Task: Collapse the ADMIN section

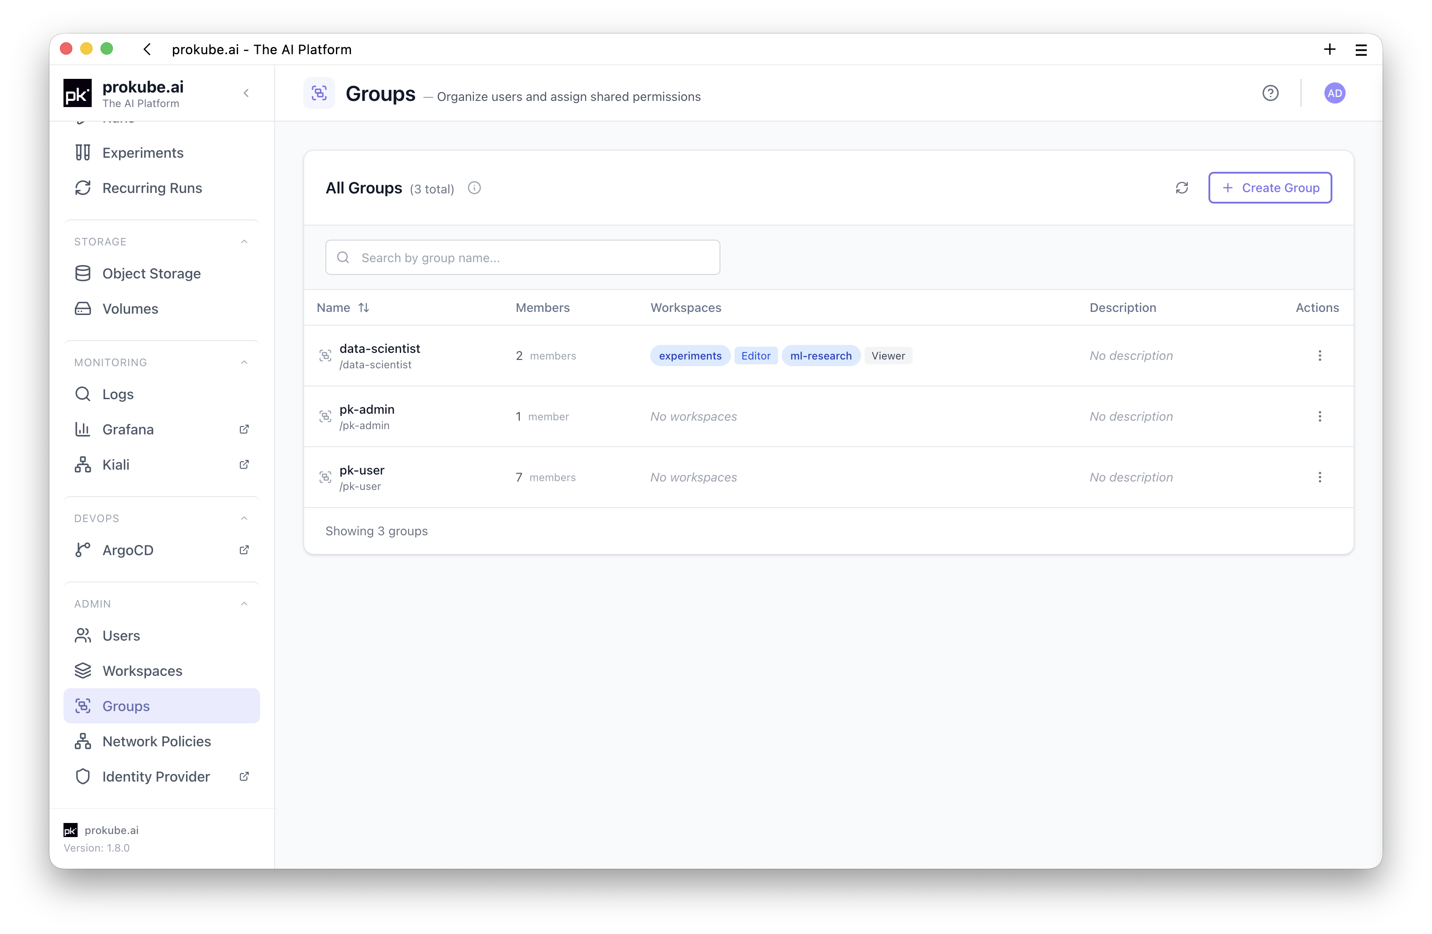Action: pyautogui.click(x=244, y=603)
